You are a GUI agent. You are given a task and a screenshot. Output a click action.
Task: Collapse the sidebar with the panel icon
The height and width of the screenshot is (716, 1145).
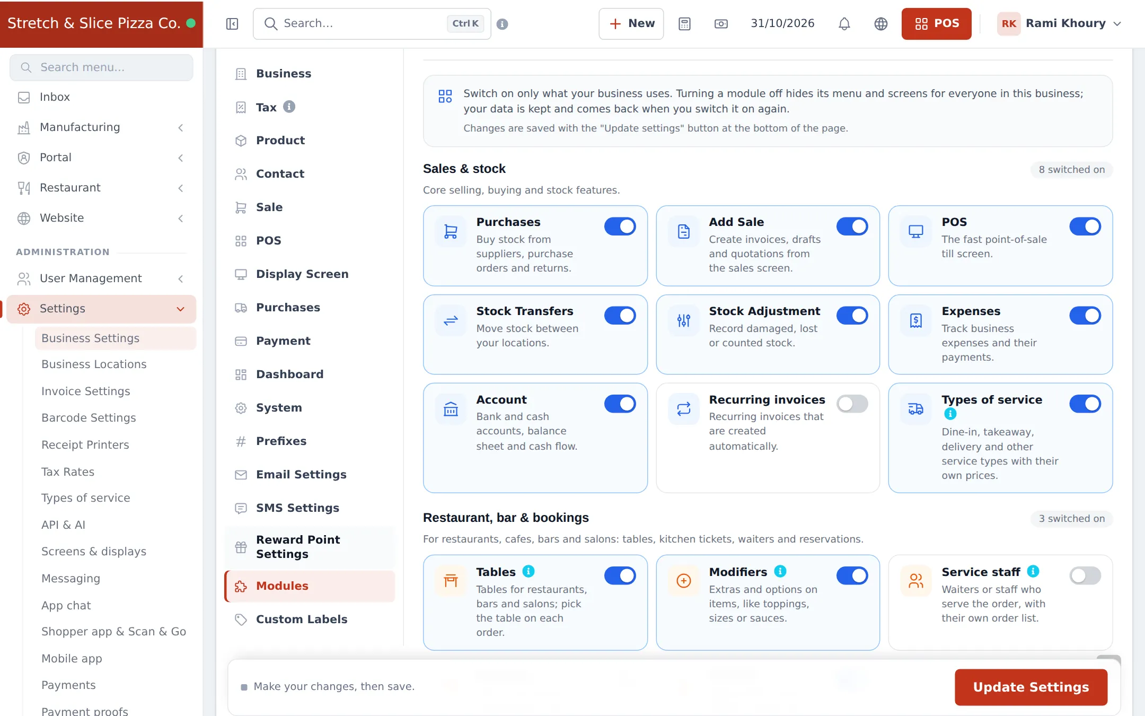click(232, 24)
